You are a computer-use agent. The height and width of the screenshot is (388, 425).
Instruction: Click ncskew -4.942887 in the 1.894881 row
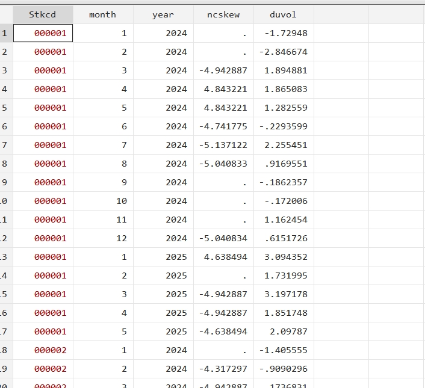tap(223, 70)
